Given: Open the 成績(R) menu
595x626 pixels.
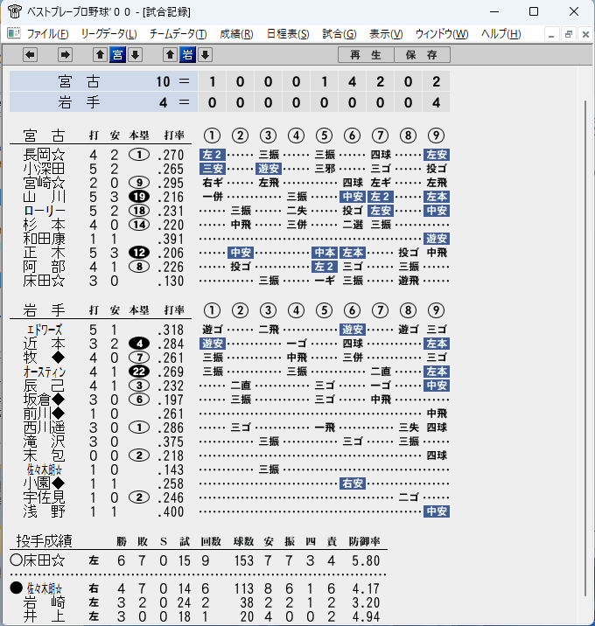Looking at the screenshot, I should 236,34.
